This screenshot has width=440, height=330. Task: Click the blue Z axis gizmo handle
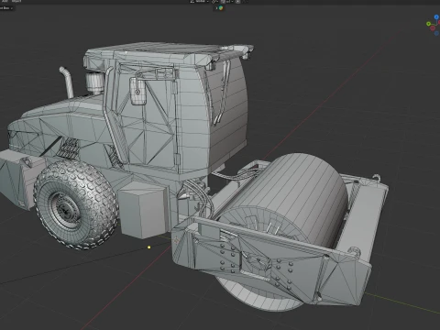436,17
